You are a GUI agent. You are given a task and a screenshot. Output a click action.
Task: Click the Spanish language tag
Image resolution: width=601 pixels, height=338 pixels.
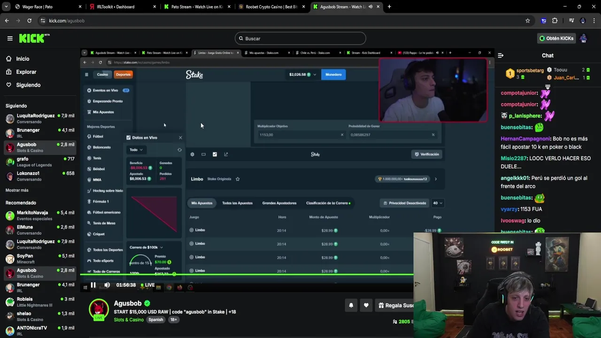[x=155, y=320]
